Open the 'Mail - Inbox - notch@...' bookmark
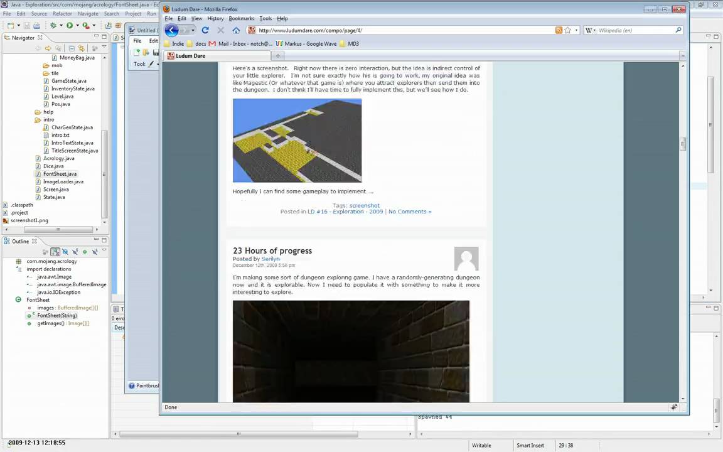This screenshot has height=452, width=723. point(240,44)
